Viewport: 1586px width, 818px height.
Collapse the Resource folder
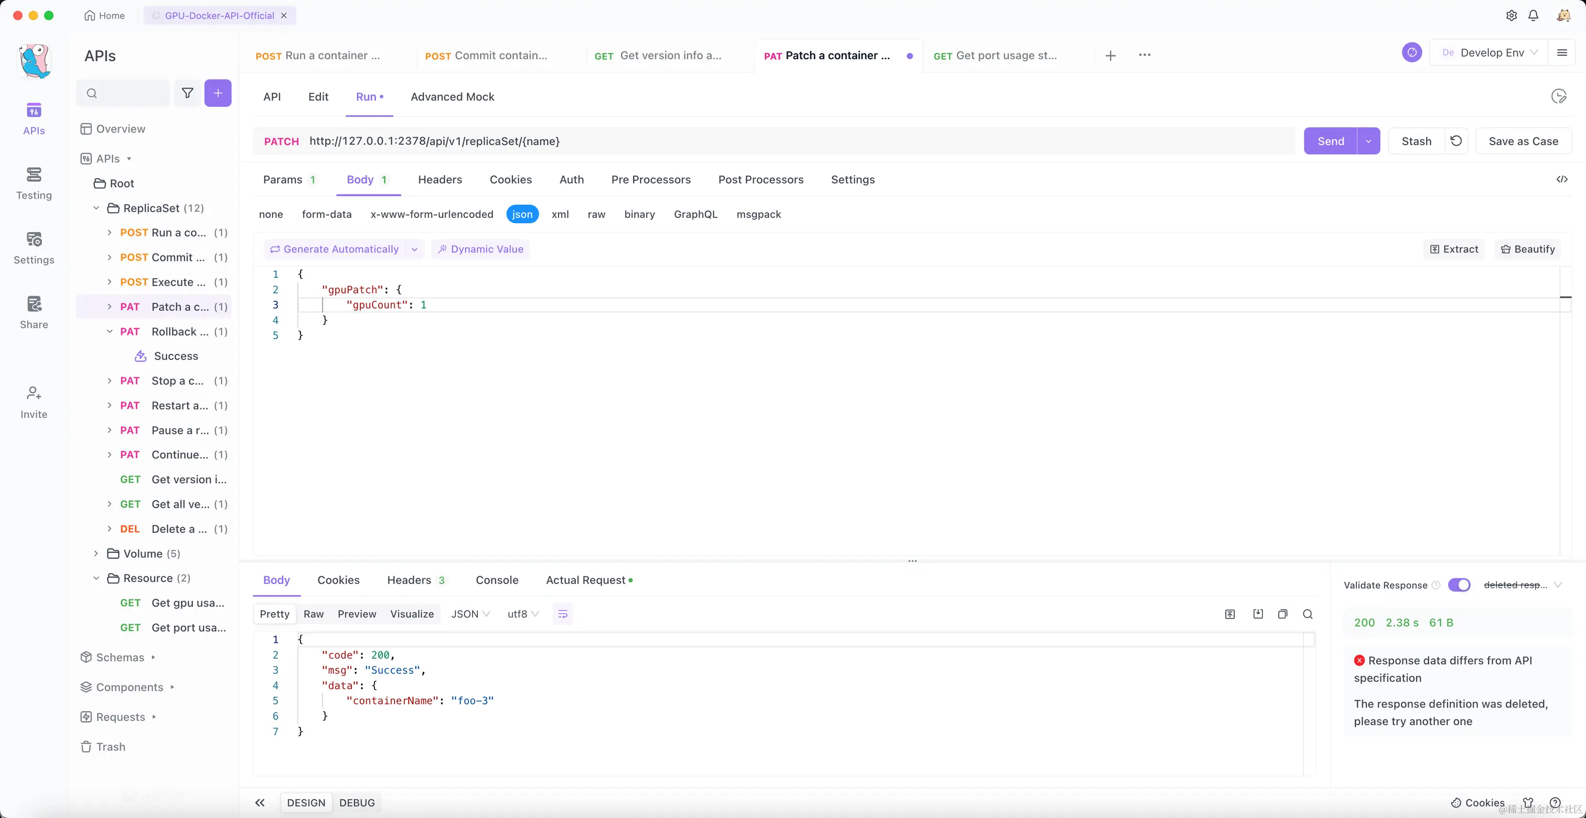point(96,578)
